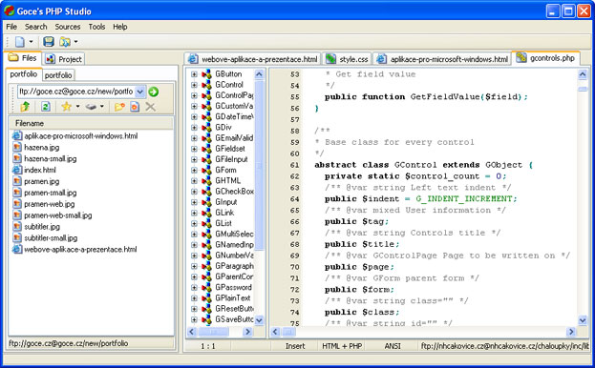Select the first portfolio sub-tab

[x=24, y=74]
